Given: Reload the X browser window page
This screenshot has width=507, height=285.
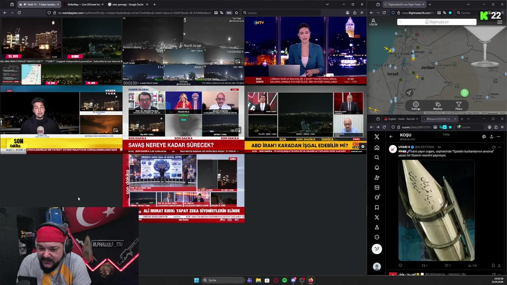Looking at the screenshot, I should coord(384,127).
